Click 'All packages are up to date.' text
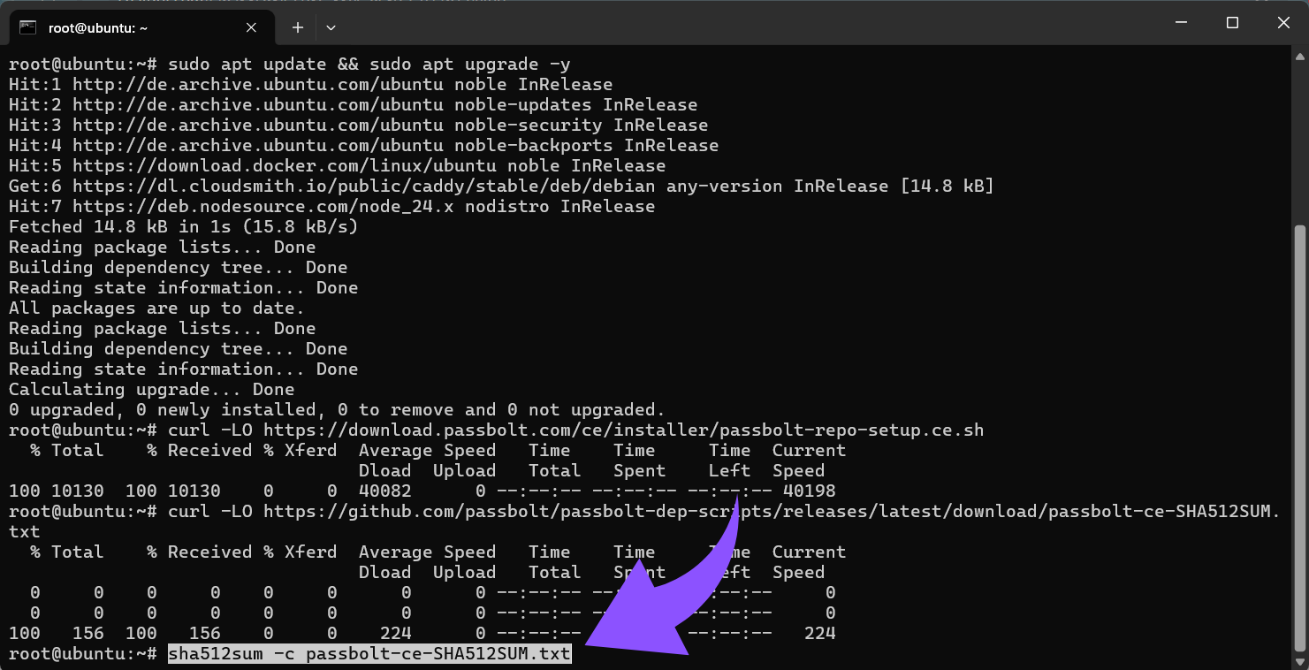Screen dimensions: 1309x670 [156, 308]
